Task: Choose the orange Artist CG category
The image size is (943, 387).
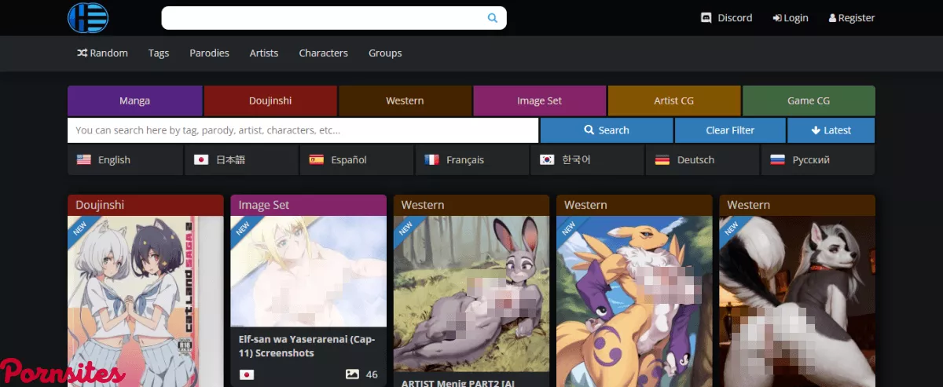Action: (673, 101)
